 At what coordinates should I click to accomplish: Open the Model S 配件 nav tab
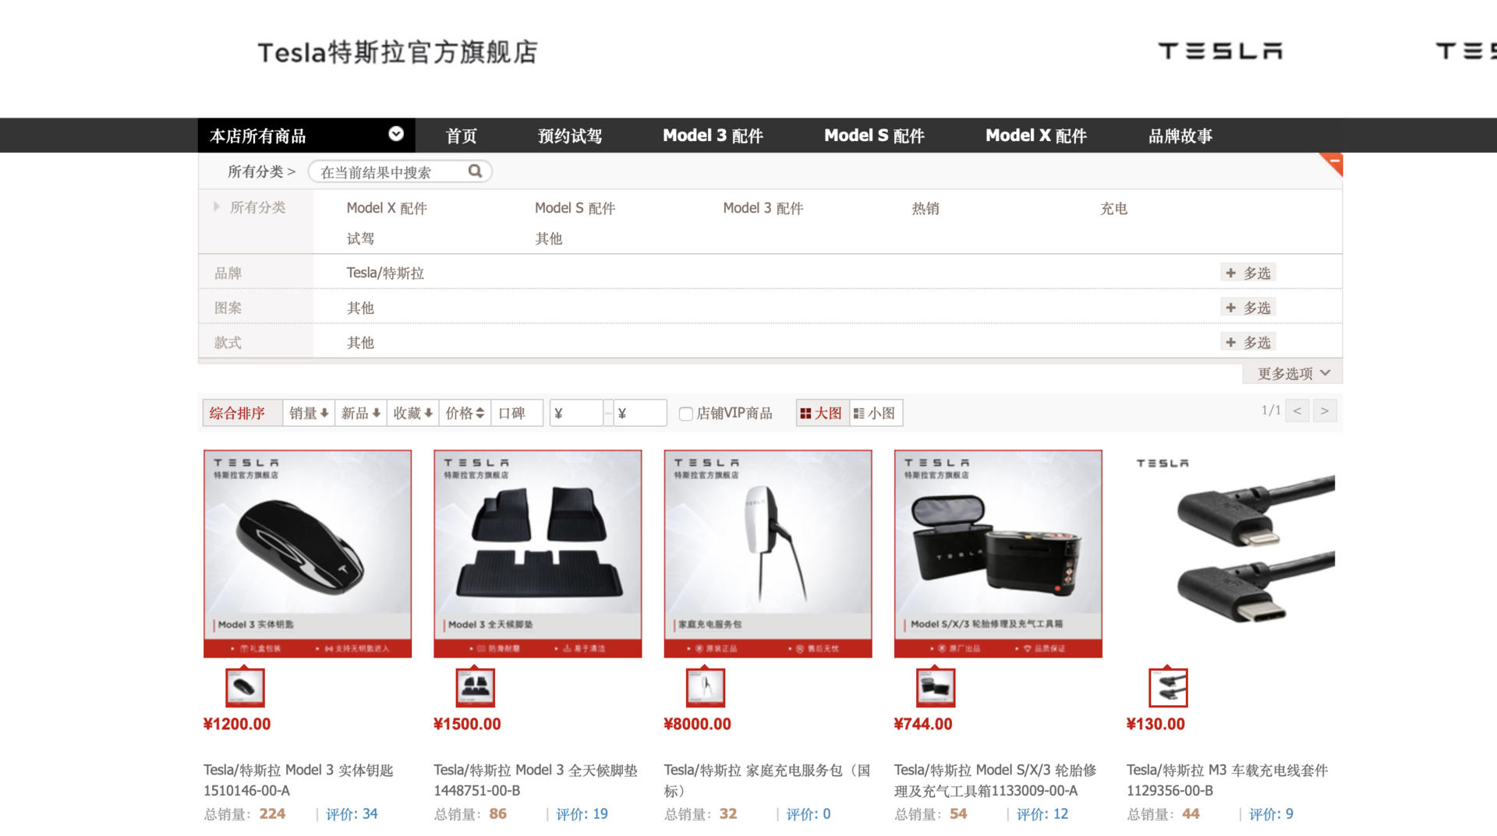[874, 136]
